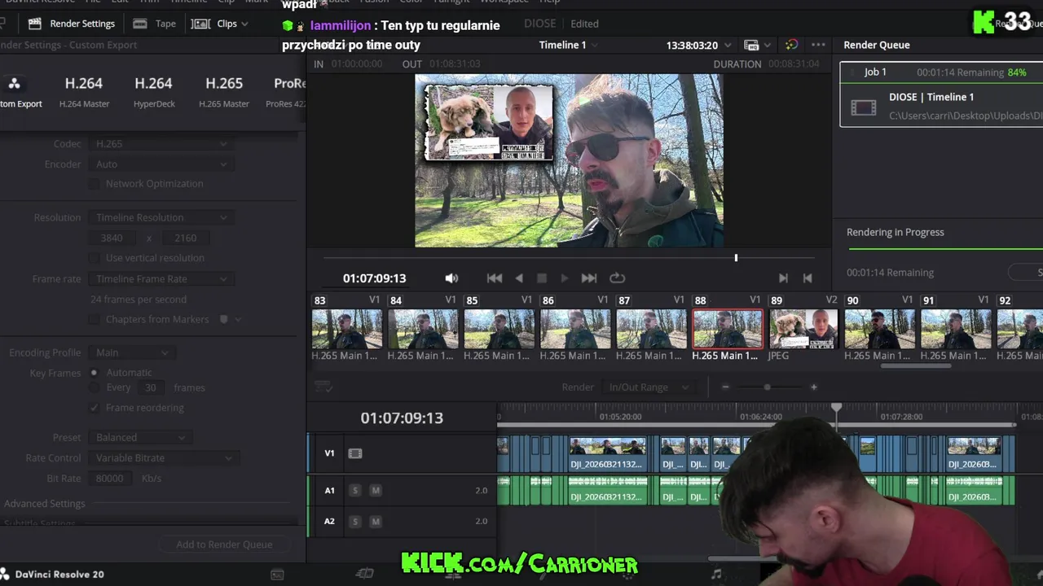Mute audio track A2
Viewport: 1043px width, 586px height.
pyautogui.click(x=376, y=521)
